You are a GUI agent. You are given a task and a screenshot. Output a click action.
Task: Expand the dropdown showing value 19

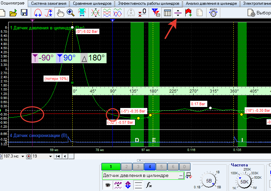point(50,156)
